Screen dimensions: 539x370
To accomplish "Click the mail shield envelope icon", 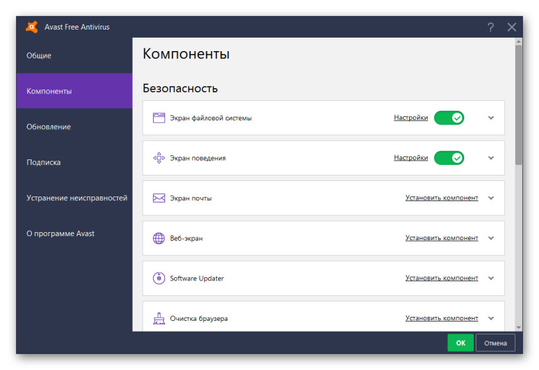I will click(159, 198).
